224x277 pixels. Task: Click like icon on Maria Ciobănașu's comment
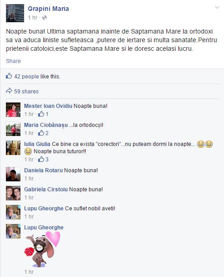41,133
